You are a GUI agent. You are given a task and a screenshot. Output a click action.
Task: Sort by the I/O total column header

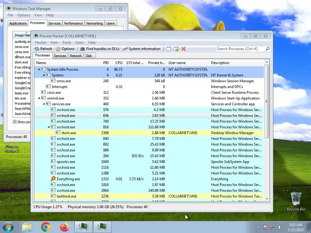point(135,63)
